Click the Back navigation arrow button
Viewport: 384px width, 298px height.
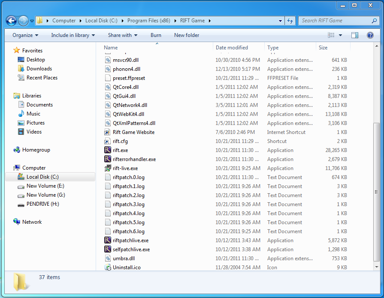(11, 21)
